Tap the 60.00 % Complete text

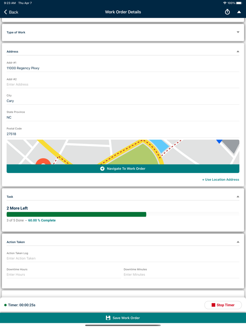pyautogui.click(x=42, y=220)
